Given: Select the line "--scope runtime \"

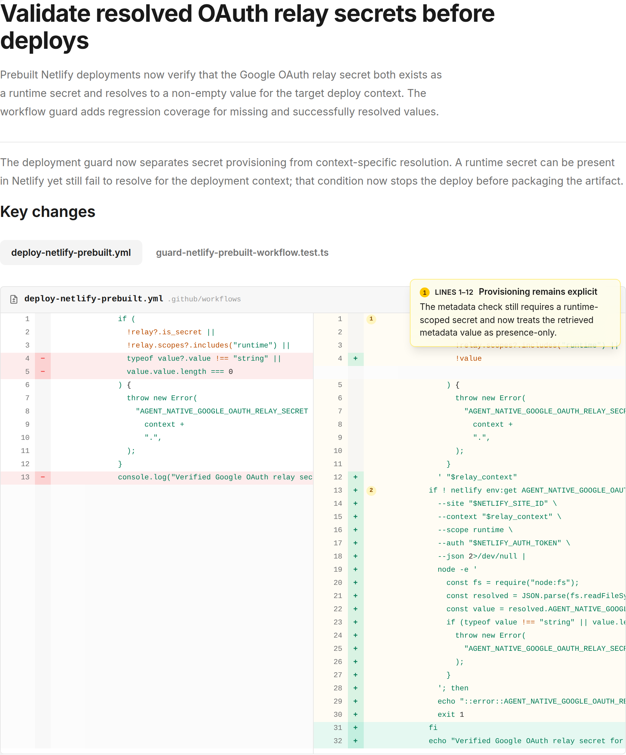Looking at the screenshot, I should 470,530.
